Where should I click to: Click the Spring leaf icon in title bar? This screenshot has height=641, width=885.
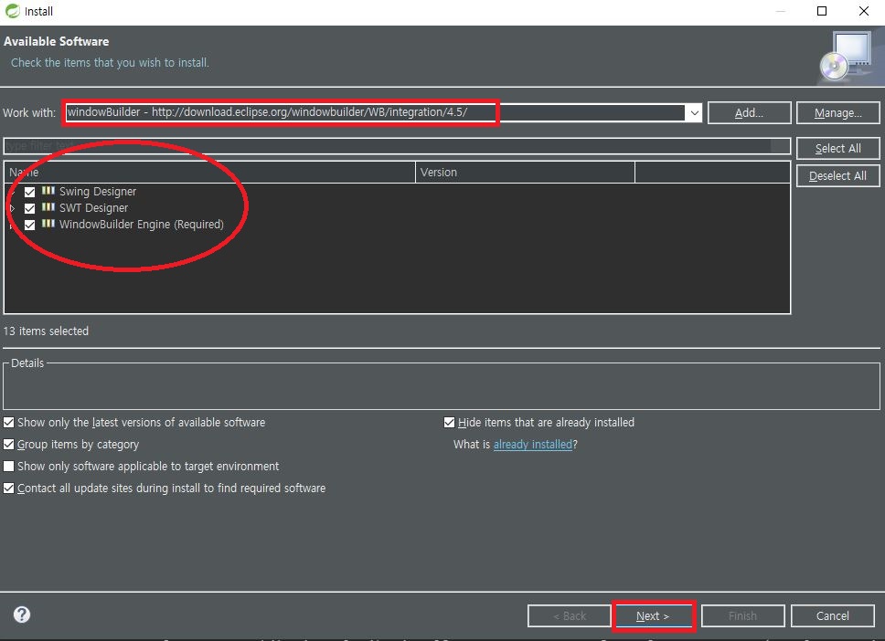click(x=12, y=11)
